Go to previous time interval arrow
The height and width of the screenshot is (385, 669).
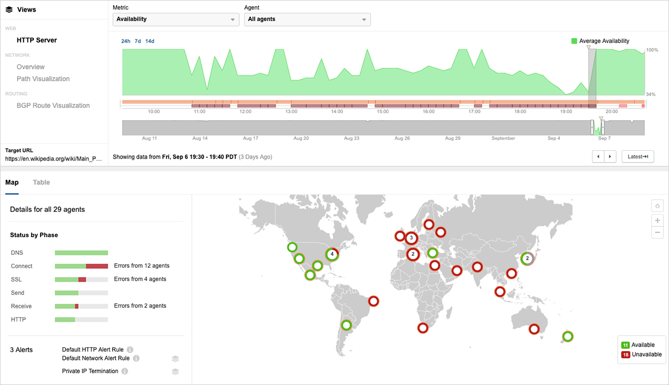coord(598,157)
